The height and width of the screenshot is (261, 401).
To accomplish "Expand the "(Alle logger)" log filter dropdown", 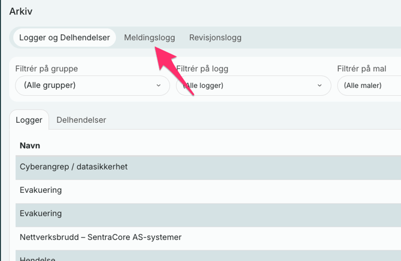I will [x=253, y=86].
